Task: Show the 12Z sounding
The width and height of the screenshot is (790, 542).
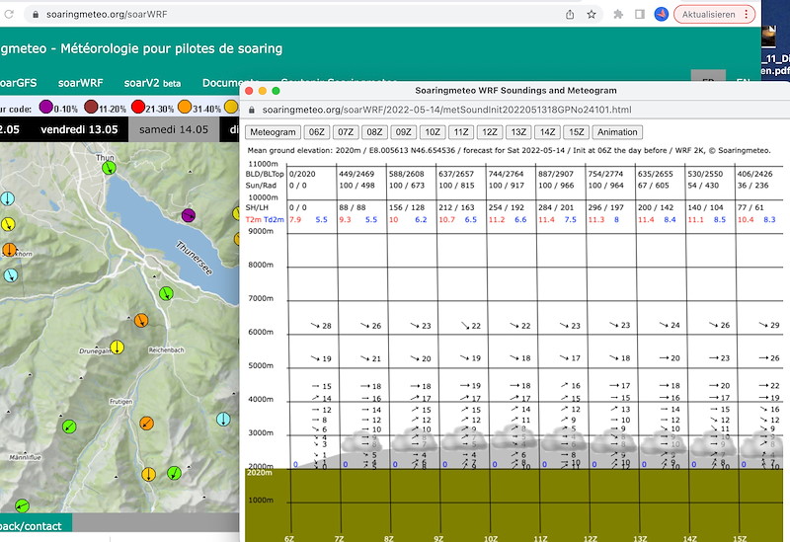Action: pyautogui.click(x=490, y=132)
